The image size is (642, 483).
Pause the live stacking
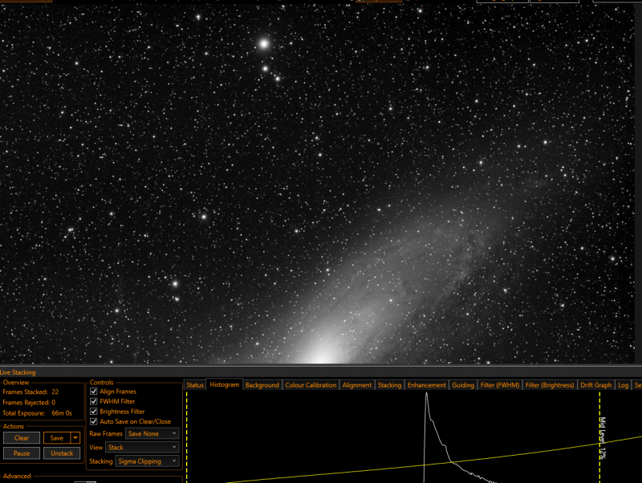(x=22, y=453)
